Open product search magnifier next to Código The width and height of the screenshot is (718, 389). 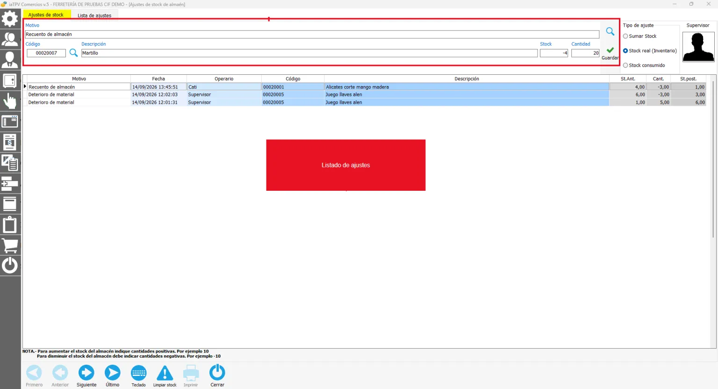pos(73,53)
